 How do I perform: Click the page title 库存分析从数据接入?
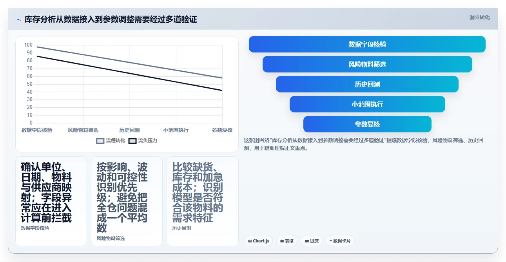[x=111, y=19]
